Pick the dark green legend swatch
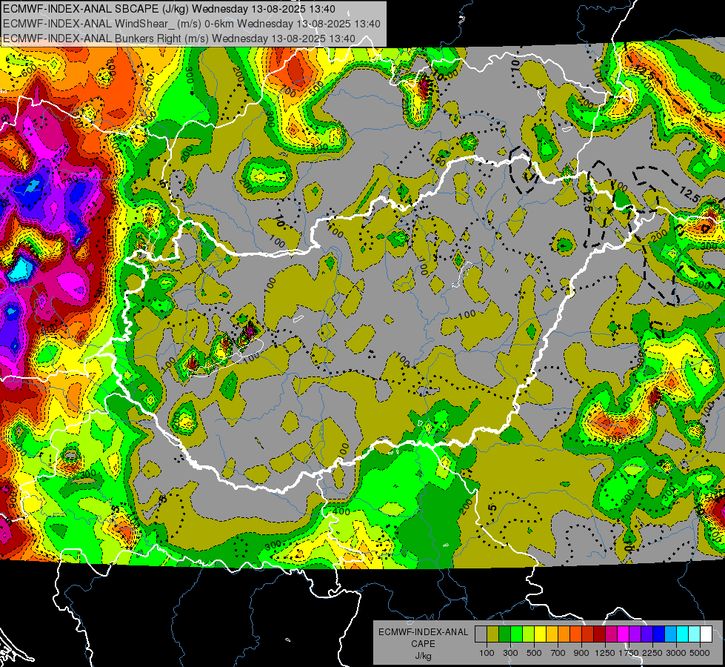 click(504, 634)
